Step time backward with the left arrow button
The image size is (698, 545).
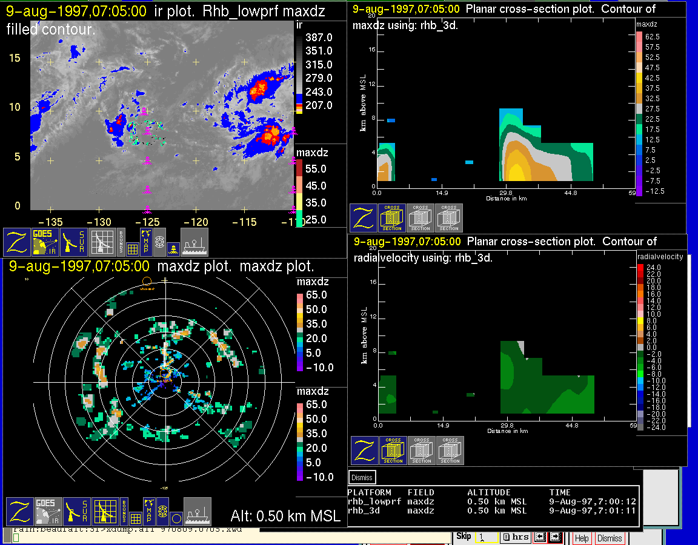pyautogui.click(x=541, y=537)
